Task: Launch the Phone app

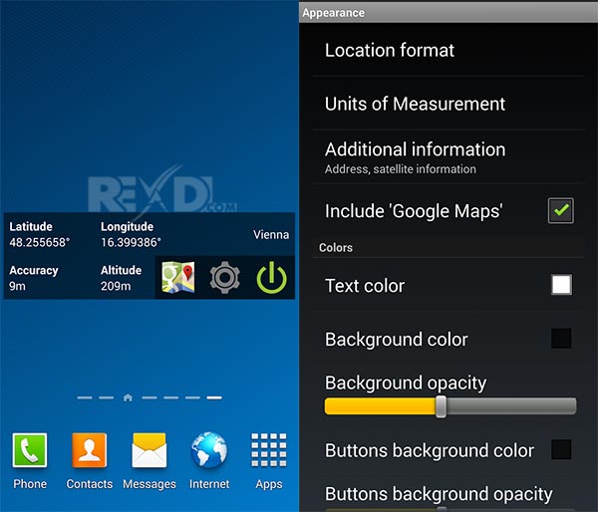Action: 30,461
